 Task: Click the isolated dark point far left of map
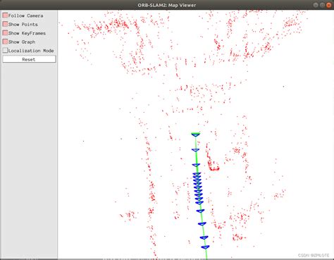pos(83,141)
